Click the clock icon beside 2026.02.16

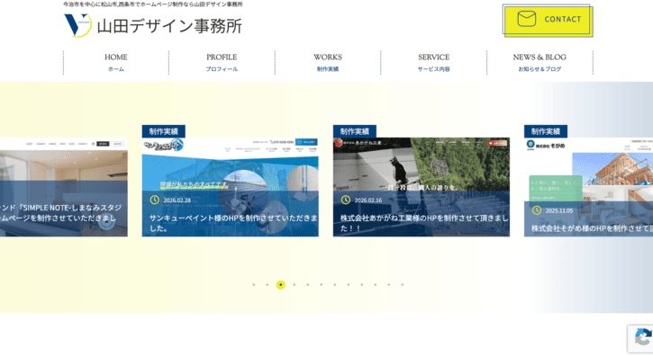(x=346, y=200)
